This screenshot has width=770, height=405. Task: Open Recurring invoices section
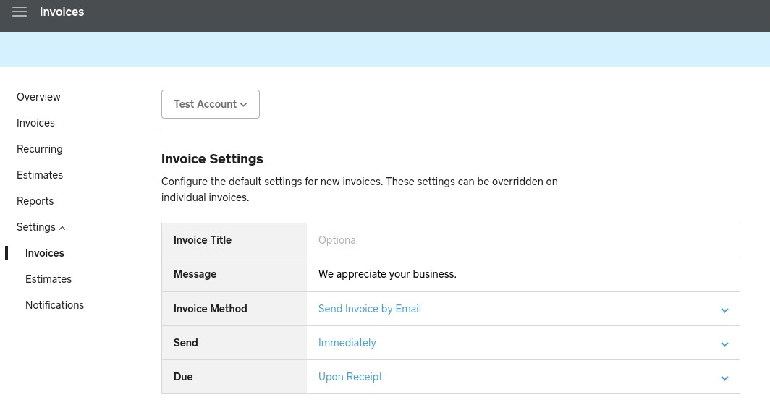39,149
